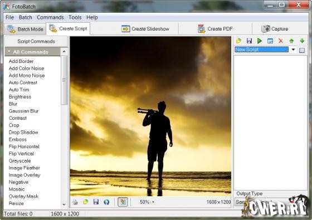Click the Create PDF button
The height and width of the screenshot is (220, 312).
click(x=215, y=29)
